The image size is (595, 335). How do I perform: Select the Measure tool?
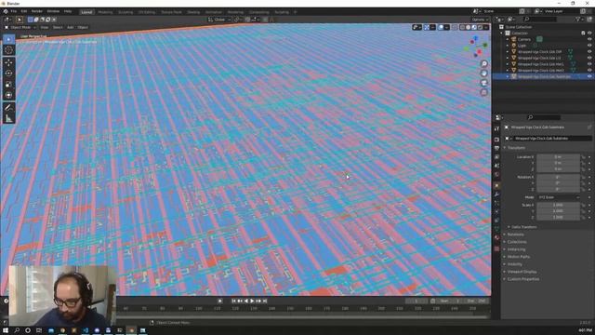8,119
